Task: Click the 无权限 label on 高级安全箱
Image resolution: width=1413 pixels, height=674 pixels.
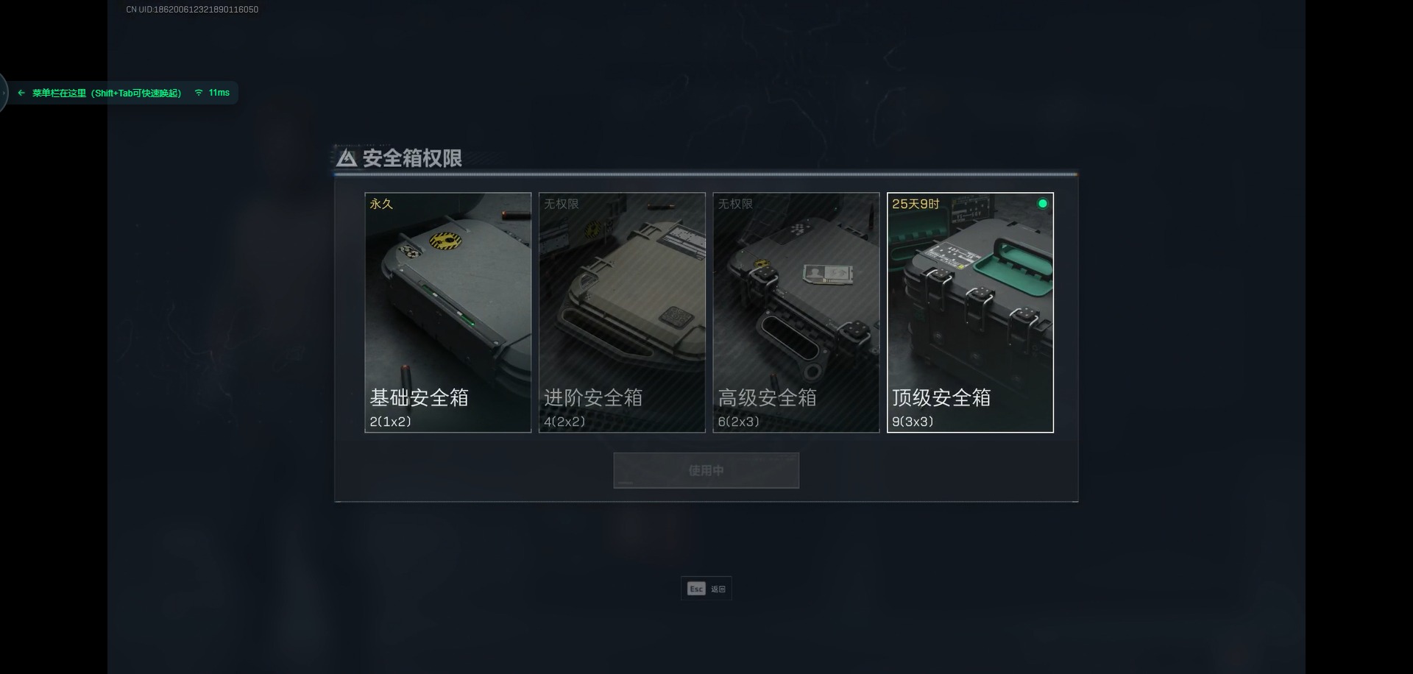Action: click(x=735, y=204)
